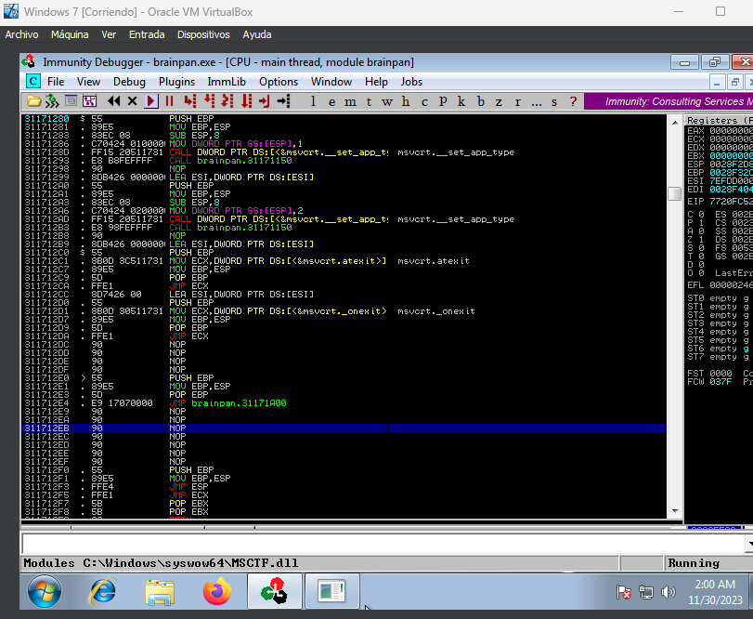Click the command input field
Viewport: 753px width, 619px height.
383,544
